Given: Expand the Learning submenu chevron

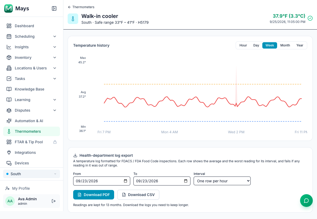Looking at the screenshot, I should click(x=55, y=100).
